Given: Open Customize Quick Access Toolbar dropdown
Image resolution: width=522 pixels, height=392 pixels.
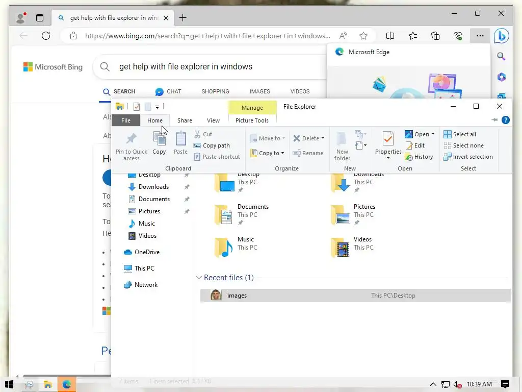Looking at the screenshot, I should pos(157,107).
